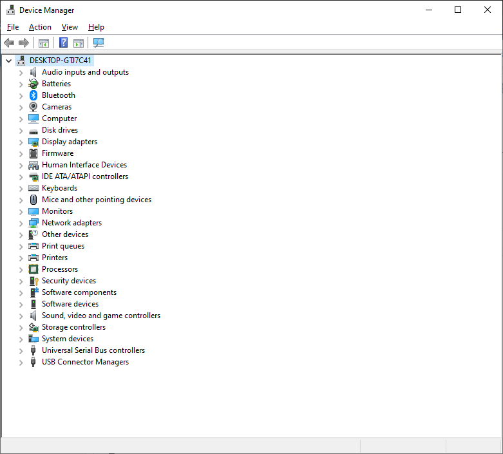503x454 pixels.
Task: Click the Keyboards icon
Action: pos(33,188)
